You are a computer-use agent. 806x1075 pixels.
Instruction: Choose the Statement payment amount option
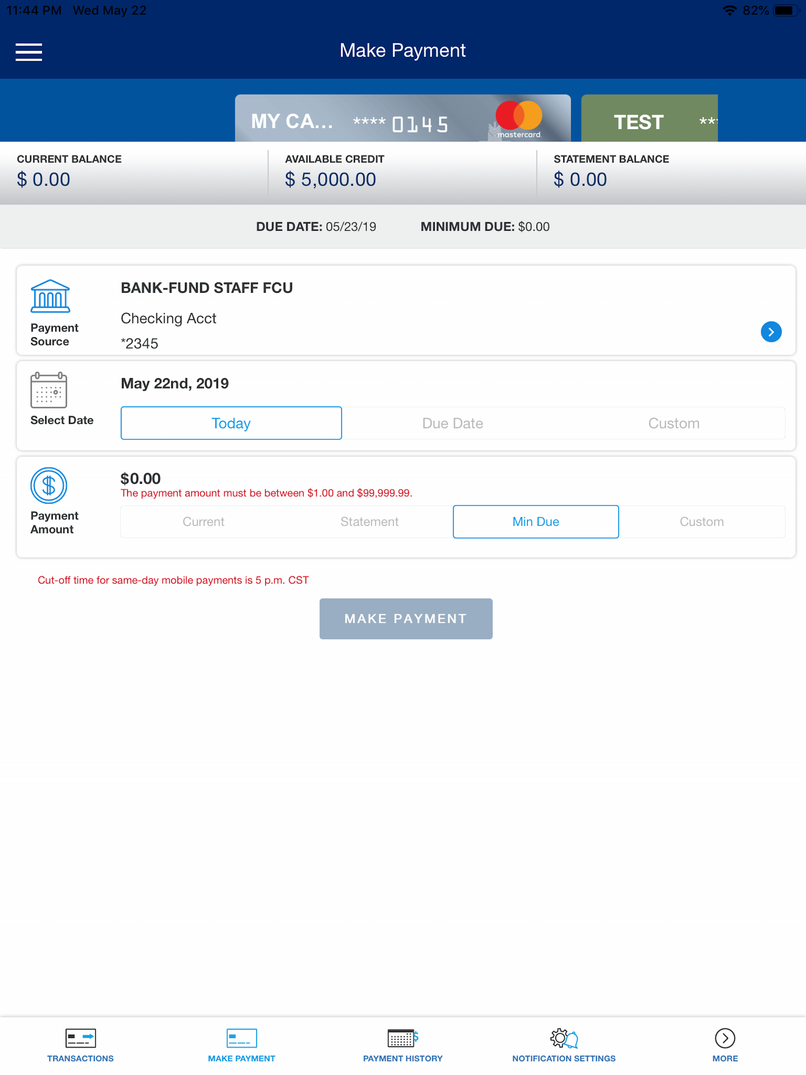(369, 521)
